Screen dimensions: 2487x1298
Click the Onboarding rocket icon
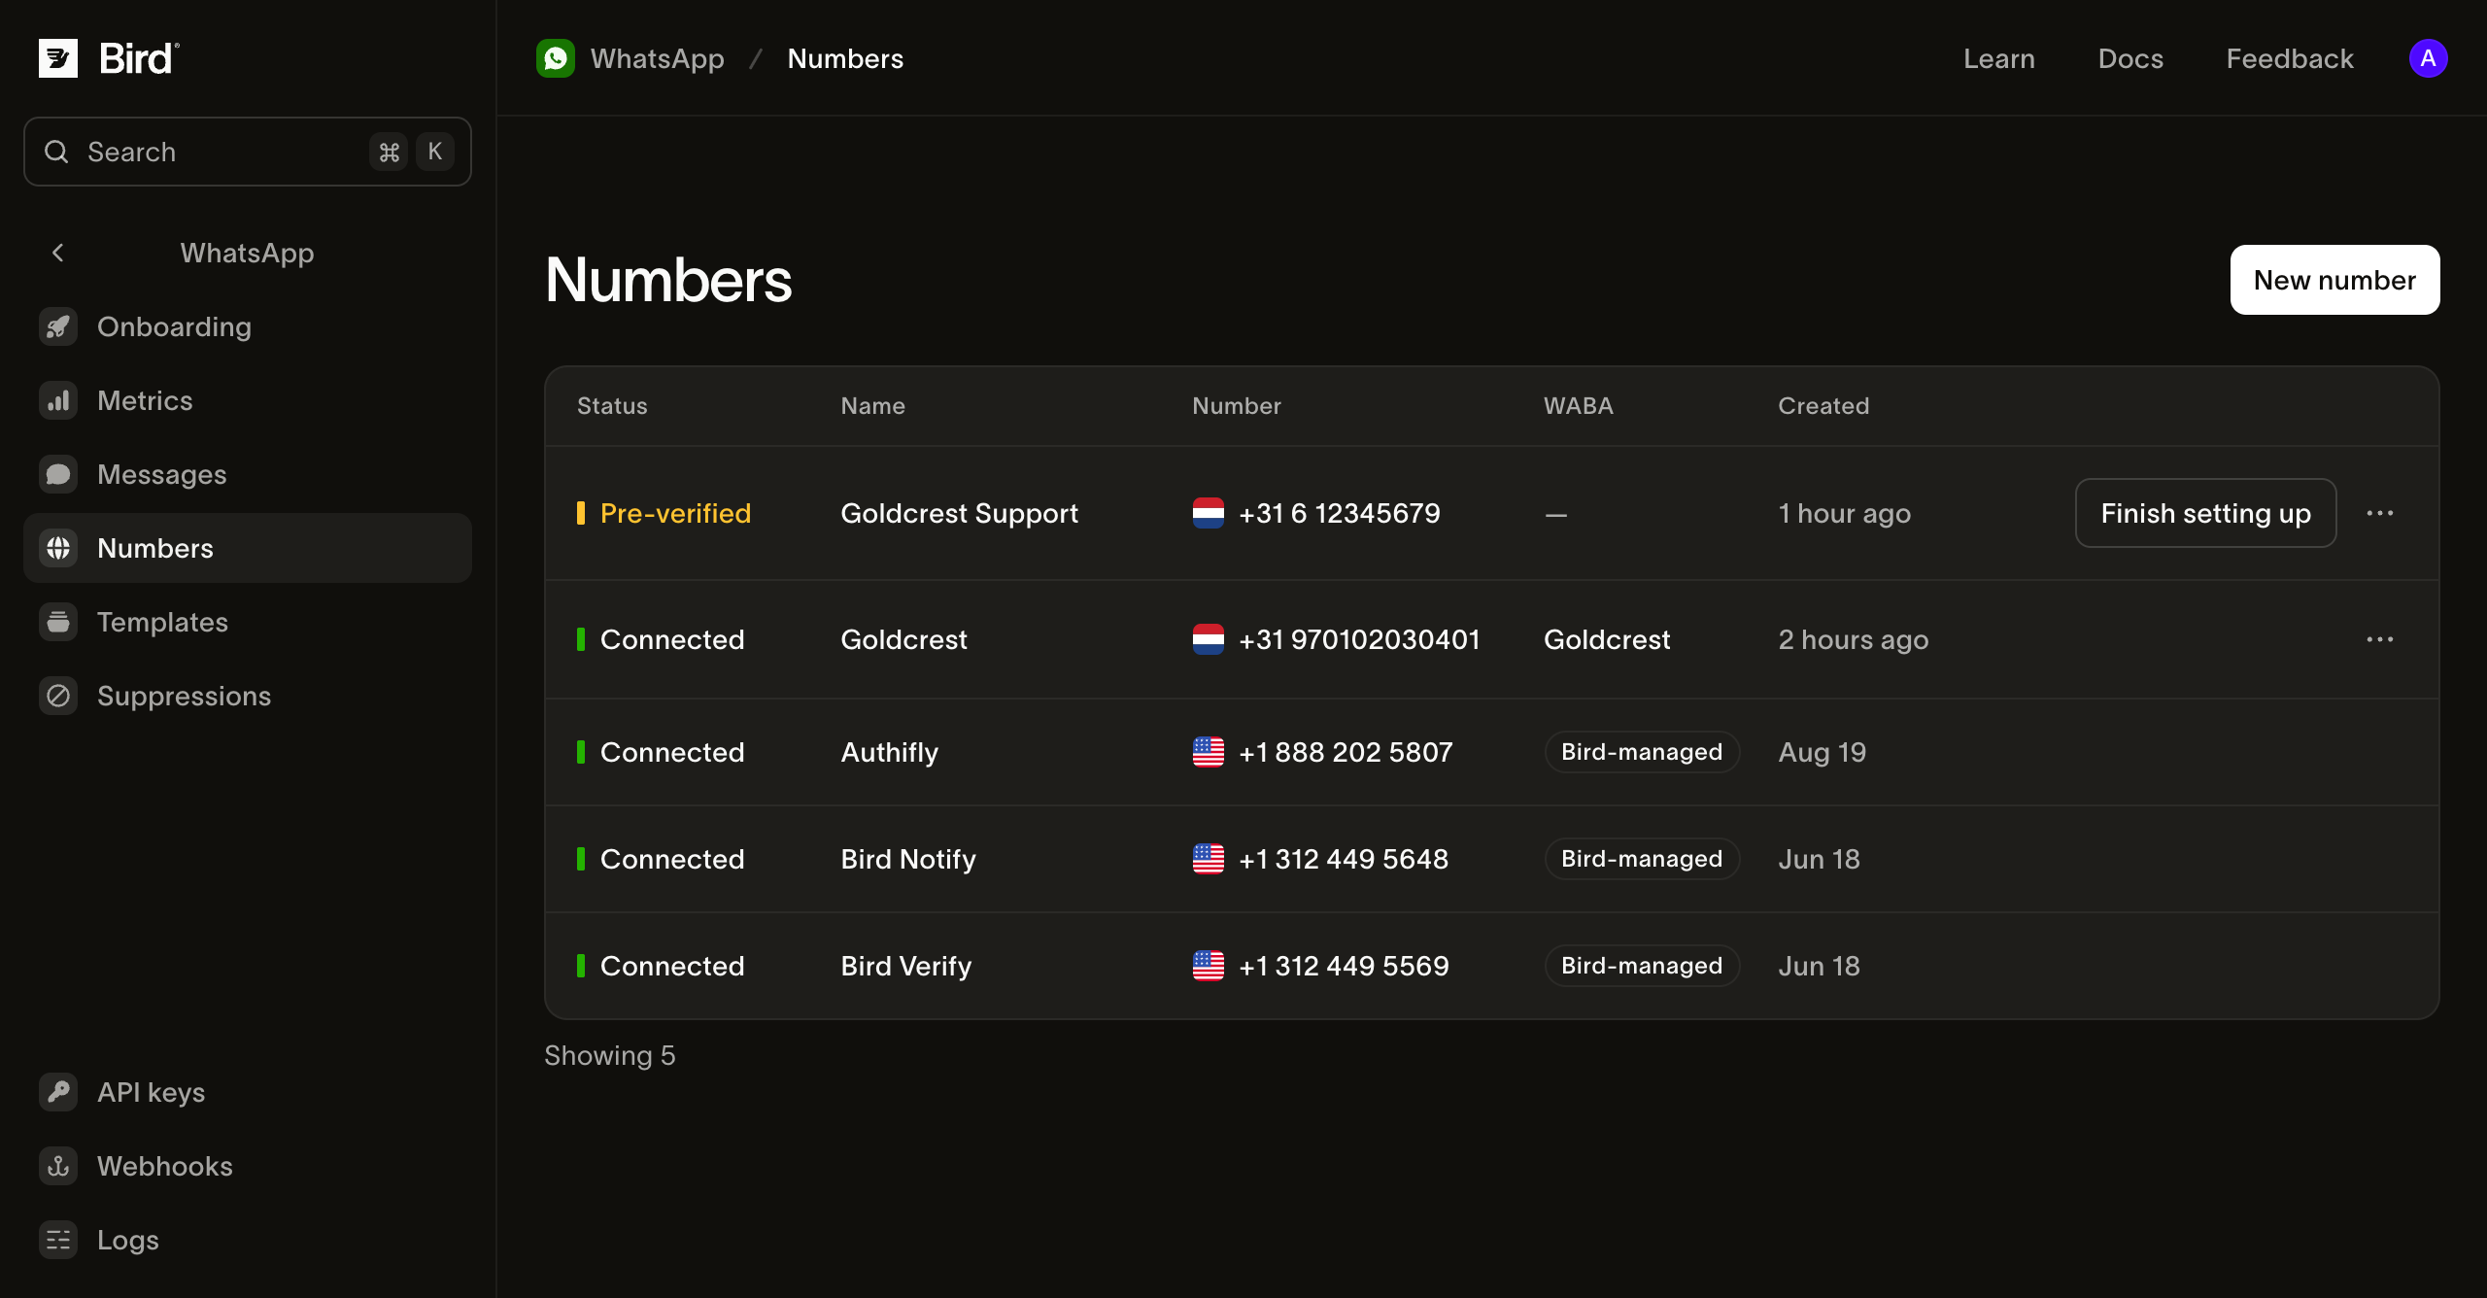click(58, 326)
